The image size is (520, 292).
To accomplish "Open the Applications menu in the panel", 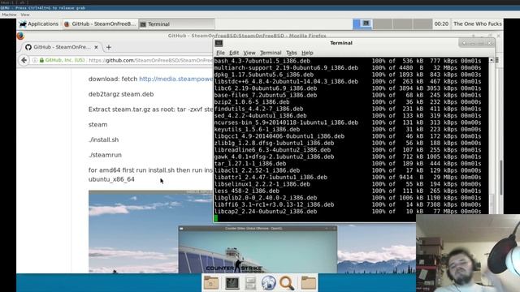I will [x=39, y=24].
